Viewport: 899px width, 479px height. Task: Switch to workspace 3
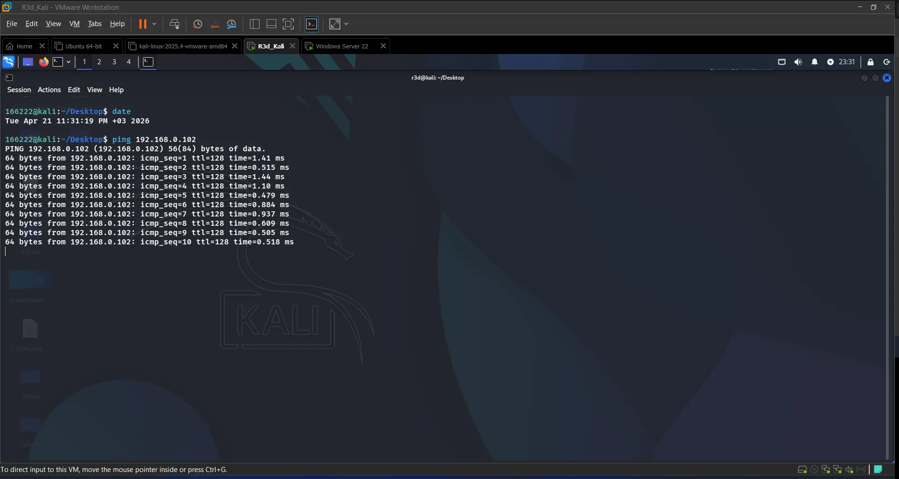click(x=114, y=62)
